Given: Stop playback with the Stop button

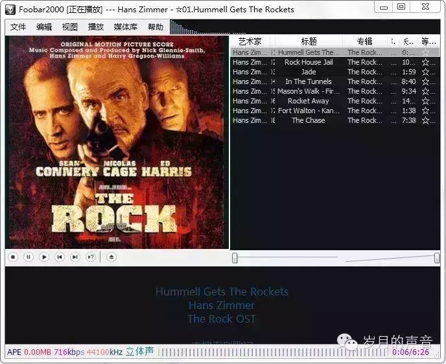Looking at the screenshot, I should [13, 257].
